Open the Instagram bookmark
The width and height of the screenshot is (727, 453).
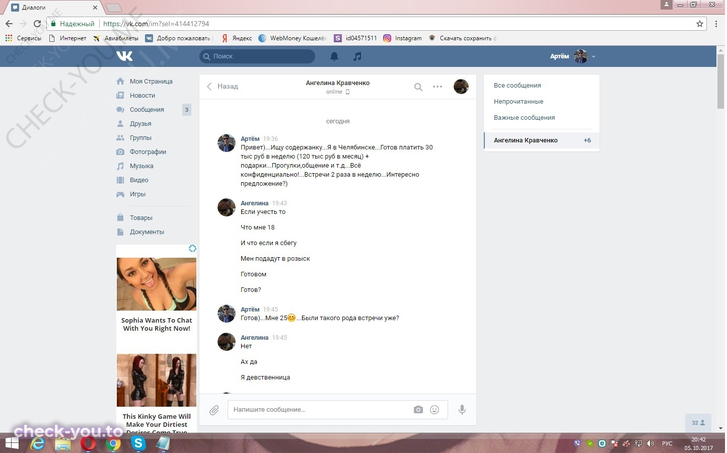pos(403,38)
